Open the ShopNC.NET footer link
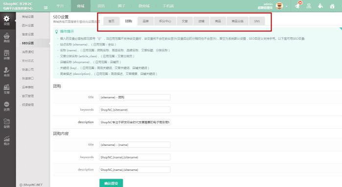342x187 pixels. pyautogui.click(x=31, y=185)
